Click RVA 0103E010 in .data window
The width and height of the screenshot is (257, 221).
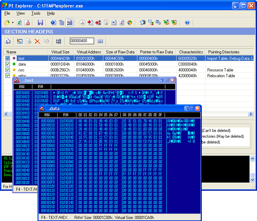coord(66,125)
